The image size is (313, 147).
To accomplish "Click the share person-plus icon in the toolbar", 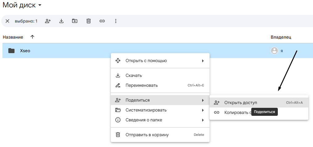I will [x=48, y=21].
